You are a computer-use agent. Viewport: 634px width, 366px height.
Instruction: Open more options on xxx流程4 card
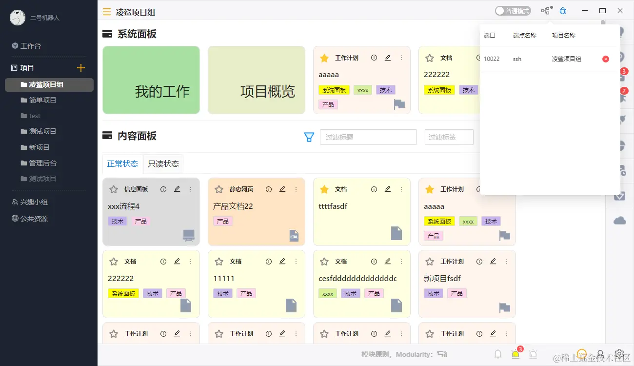click(x=191, y=189)
